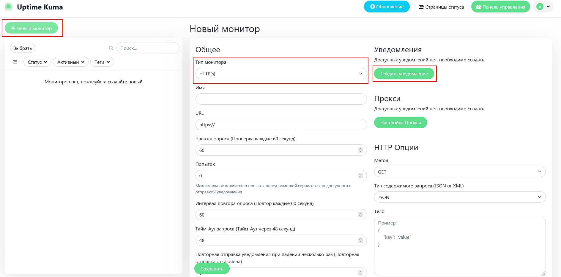
Task: Open the Активный filter dropdown
Action: point(71,62)
